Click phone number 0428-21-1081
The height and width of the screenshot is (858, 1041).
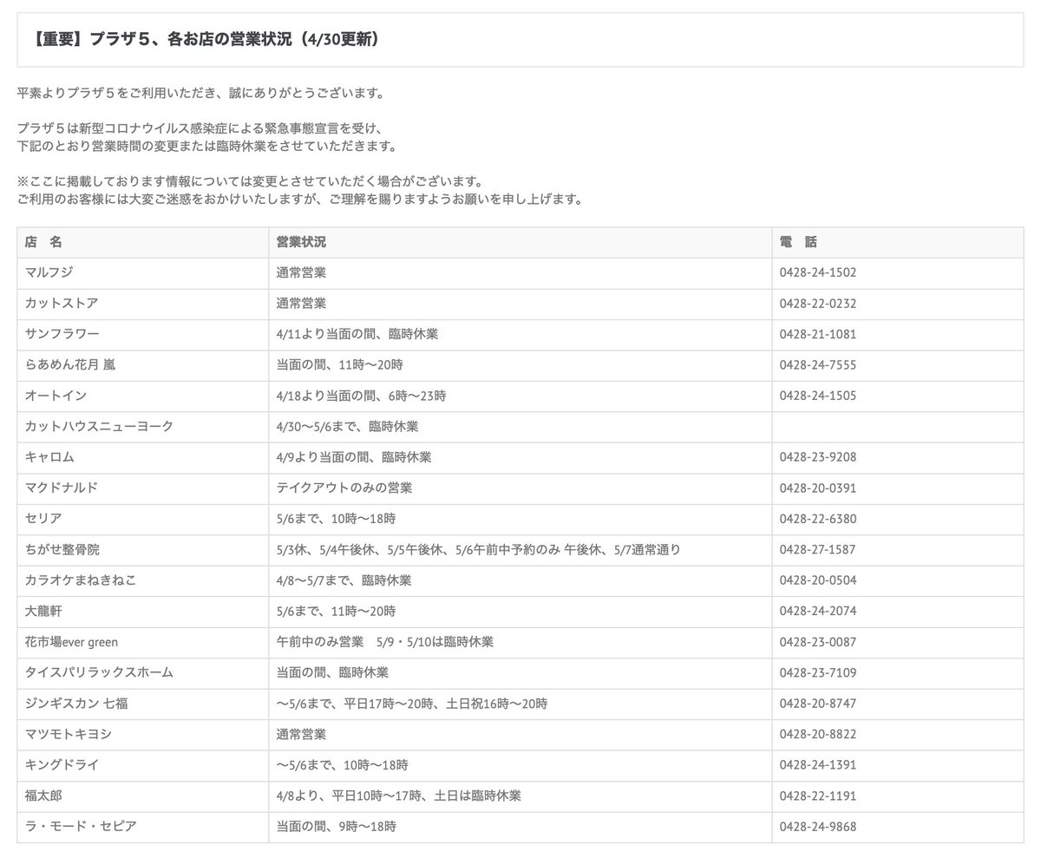click(818, 334)
